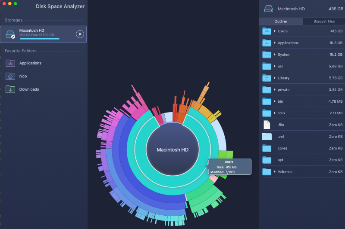Screen dimensions: 345x229
Task: Switch to the Biggest files tab
Action: [324, 21]
